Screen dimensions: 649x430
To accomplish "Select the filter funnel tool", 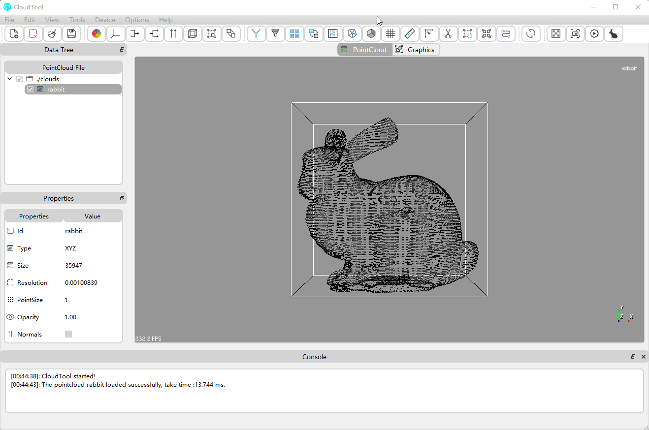I will pyautogui.click(x=275, y=33).
